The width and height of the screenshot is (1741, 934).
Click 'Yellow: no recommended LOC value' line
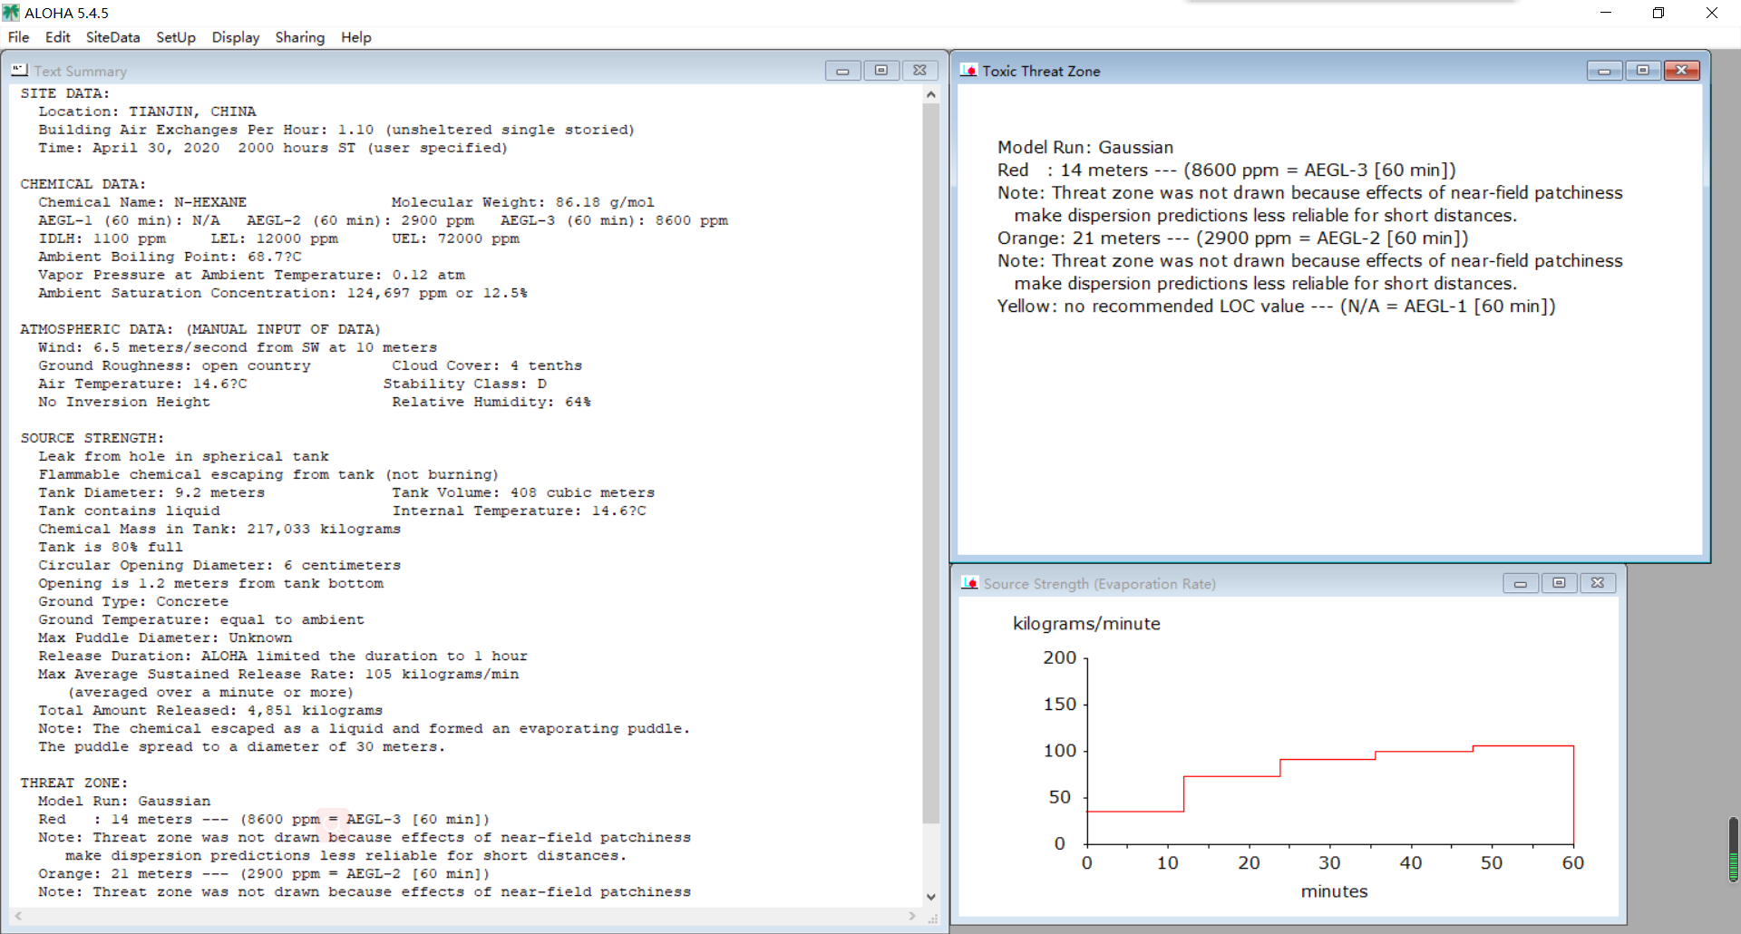click(1277, 306)
